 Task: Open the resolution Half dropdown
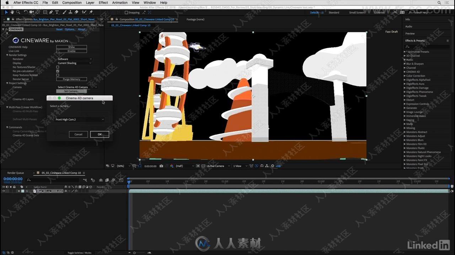(185, 166)
